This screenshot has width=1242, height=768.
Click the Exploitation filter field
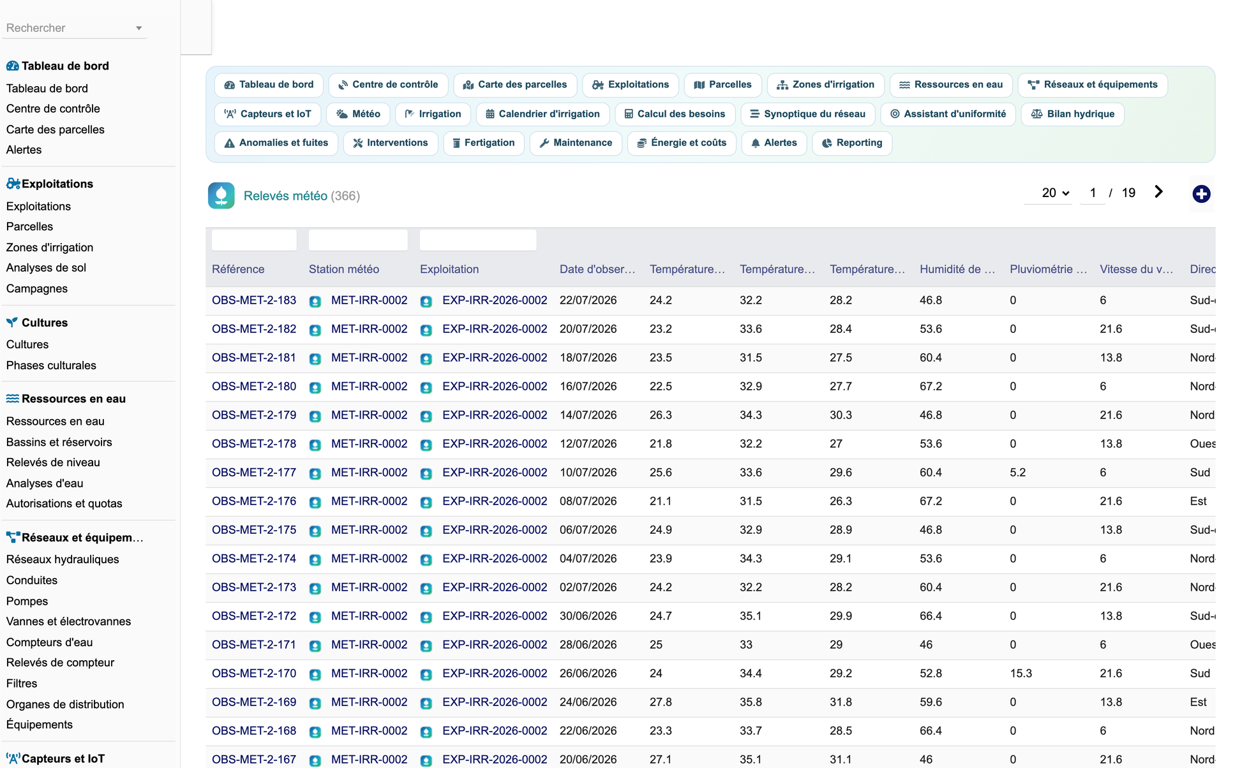coord(478,240)
